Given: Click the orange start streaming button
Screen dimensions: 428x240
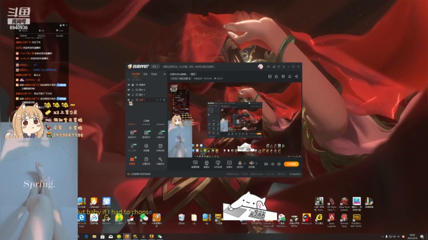Looking at the screenshot, I should tap(291, 164).
